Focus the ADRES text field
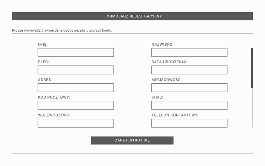265x166 pixels. pos(76,88)
